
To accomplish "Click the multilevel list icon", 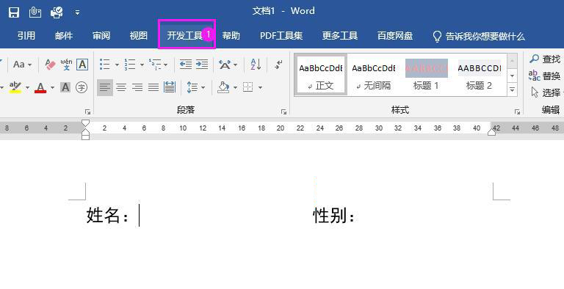I will pyautogui.click(x=155, y=65).
